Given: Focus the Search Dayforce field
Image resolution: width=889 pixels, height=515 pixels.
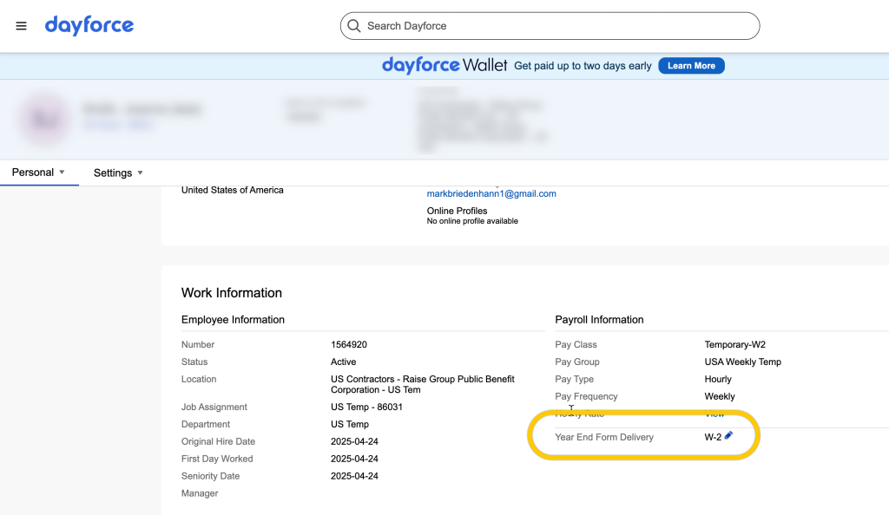Looking at the screenshot, I should pos(556,26).
